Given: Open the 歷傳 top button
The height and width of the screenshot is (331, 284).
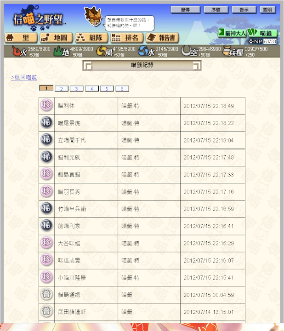Looking at the screenshot, I should click(185, 10).
